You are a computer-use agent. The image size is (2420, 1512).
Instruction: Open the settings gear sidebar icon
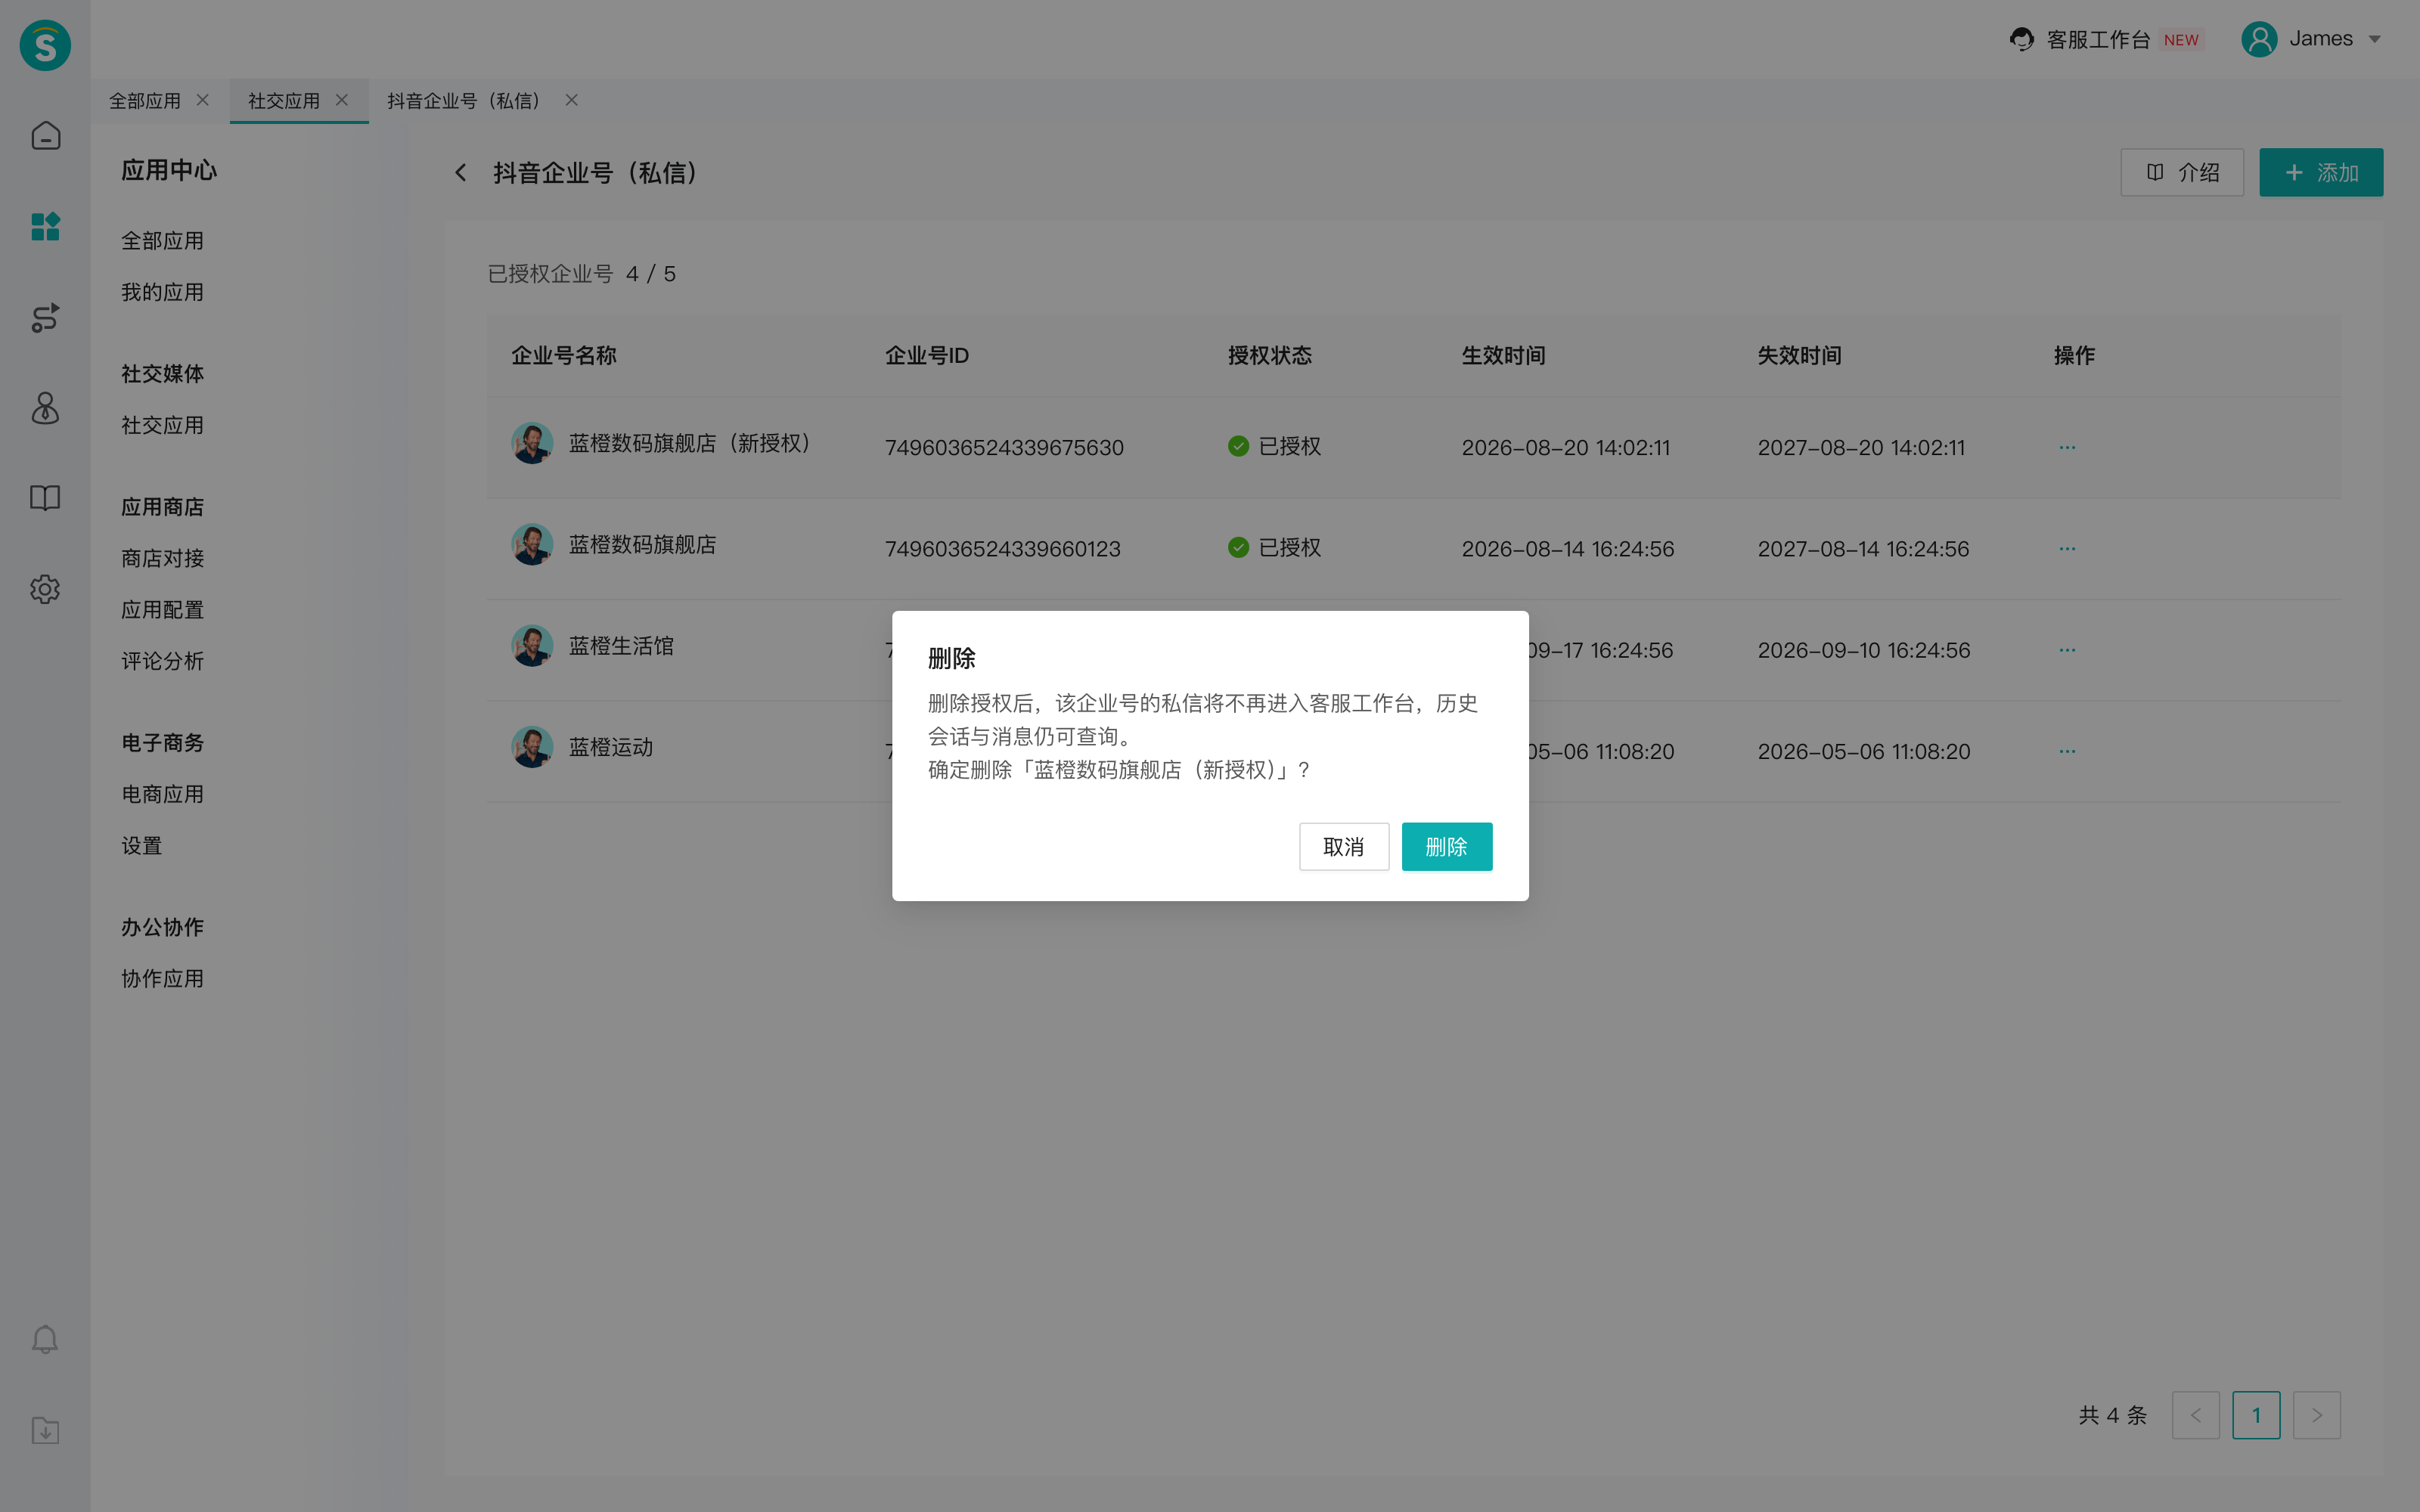click(x=45, y=589)
